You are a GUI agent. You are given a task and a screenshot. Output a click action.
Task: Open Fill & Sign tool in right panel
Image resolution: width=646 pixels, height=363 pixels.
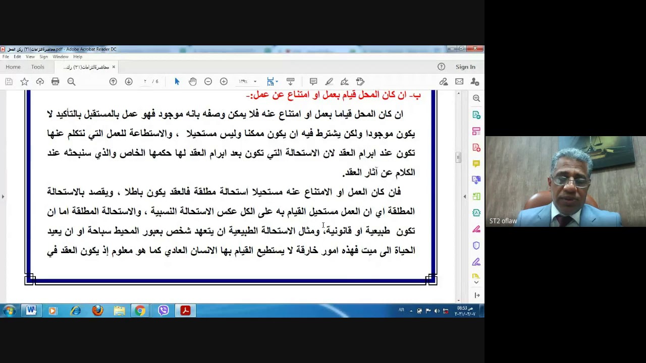(476, 262)
